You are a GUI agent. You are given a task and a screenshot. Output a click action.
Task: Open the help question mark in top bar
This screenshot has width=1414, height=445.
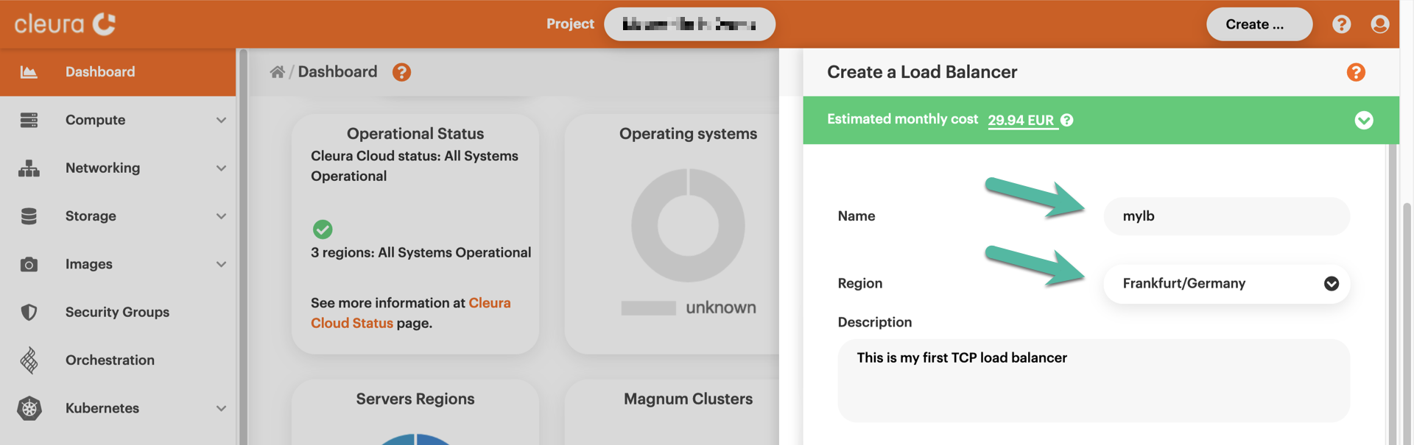coord(1341,24)
